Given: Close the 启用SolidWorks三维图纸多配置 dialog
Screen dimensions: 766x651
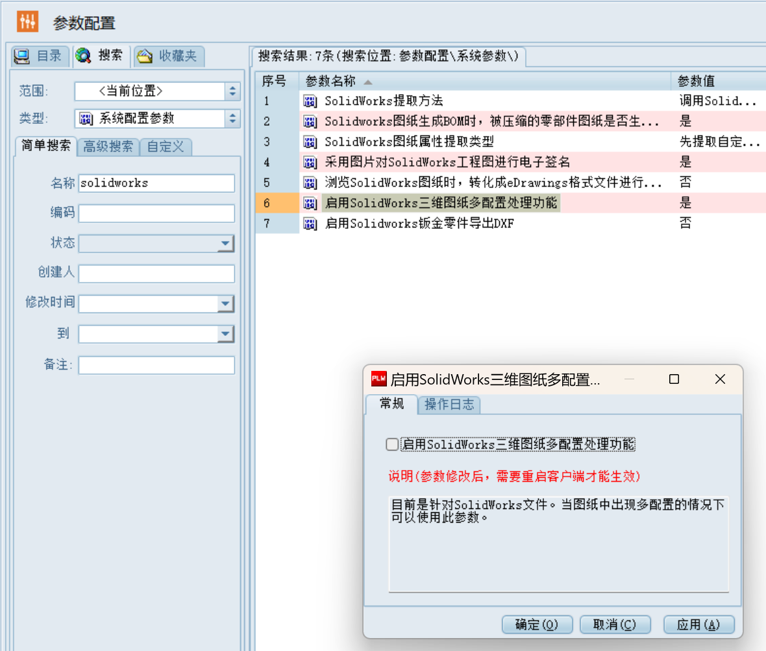Looking at the screenshot, I should 720,379.
